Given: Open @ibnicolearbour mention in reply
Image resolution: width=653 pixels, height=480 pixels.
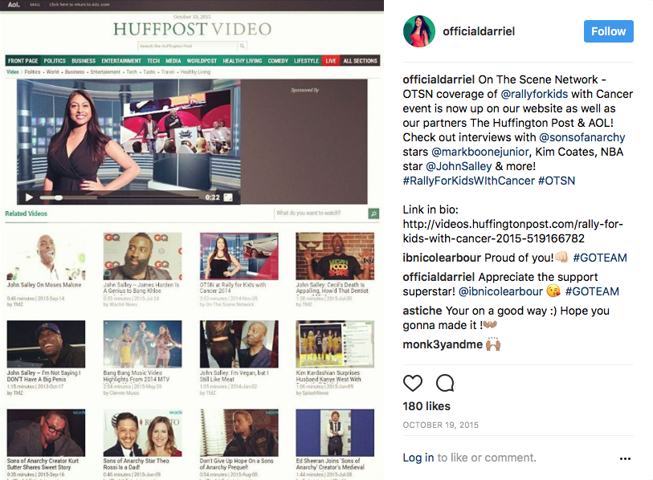Looking at the screenshot, I should point(500,291).
